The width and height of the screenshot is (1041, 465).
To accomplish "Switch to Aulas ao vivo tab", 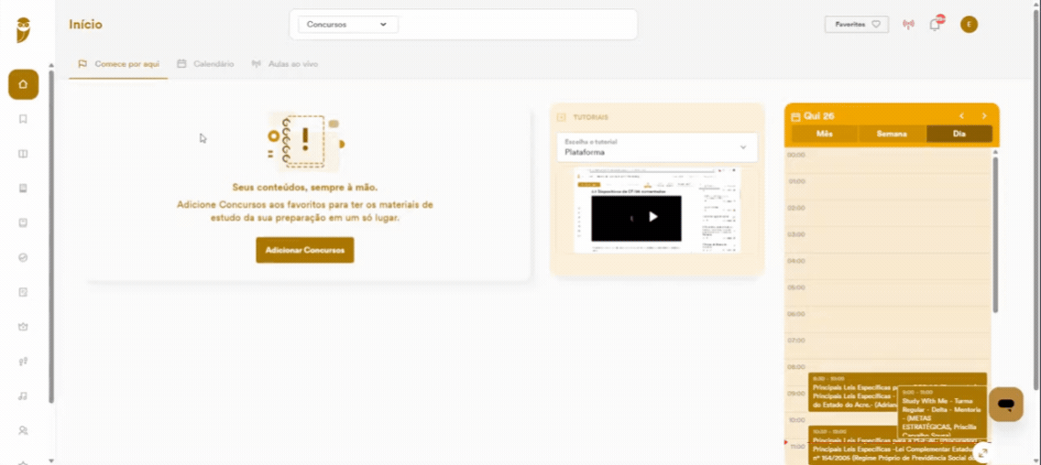I will [x=285, y=64].
